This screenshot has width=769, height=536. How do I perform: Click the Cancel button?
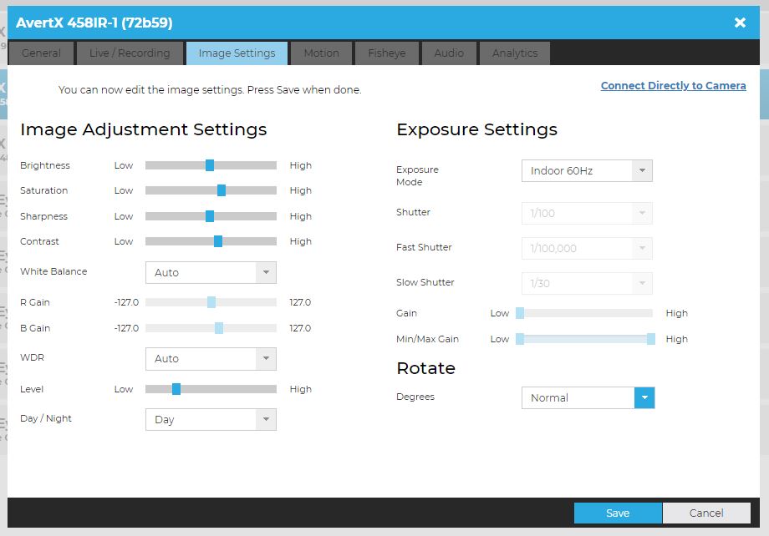706,513
